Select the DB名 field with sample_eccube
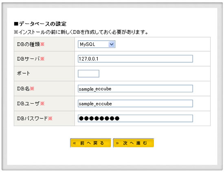 [135, 89]
